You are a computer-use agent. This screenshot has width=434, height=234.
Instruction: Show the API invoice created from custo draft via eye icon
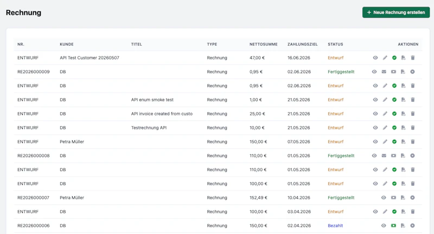tap(375, 114)
